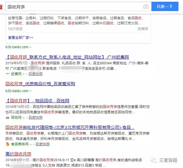Click the 50次浏览 view count text
The height and width of the screenshot is (168, 183).
point(15,29)
